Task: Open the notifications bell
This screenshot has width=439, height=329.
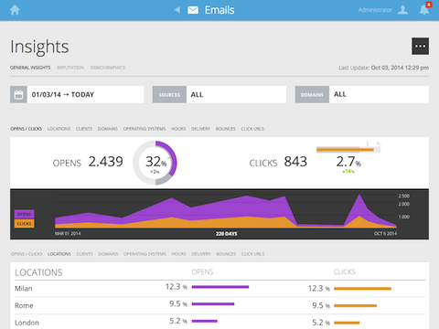Action: click(x=424, y=9)
